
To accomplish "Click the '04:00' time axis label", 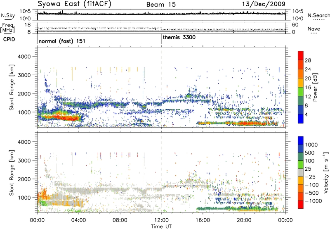I will 79,220.
